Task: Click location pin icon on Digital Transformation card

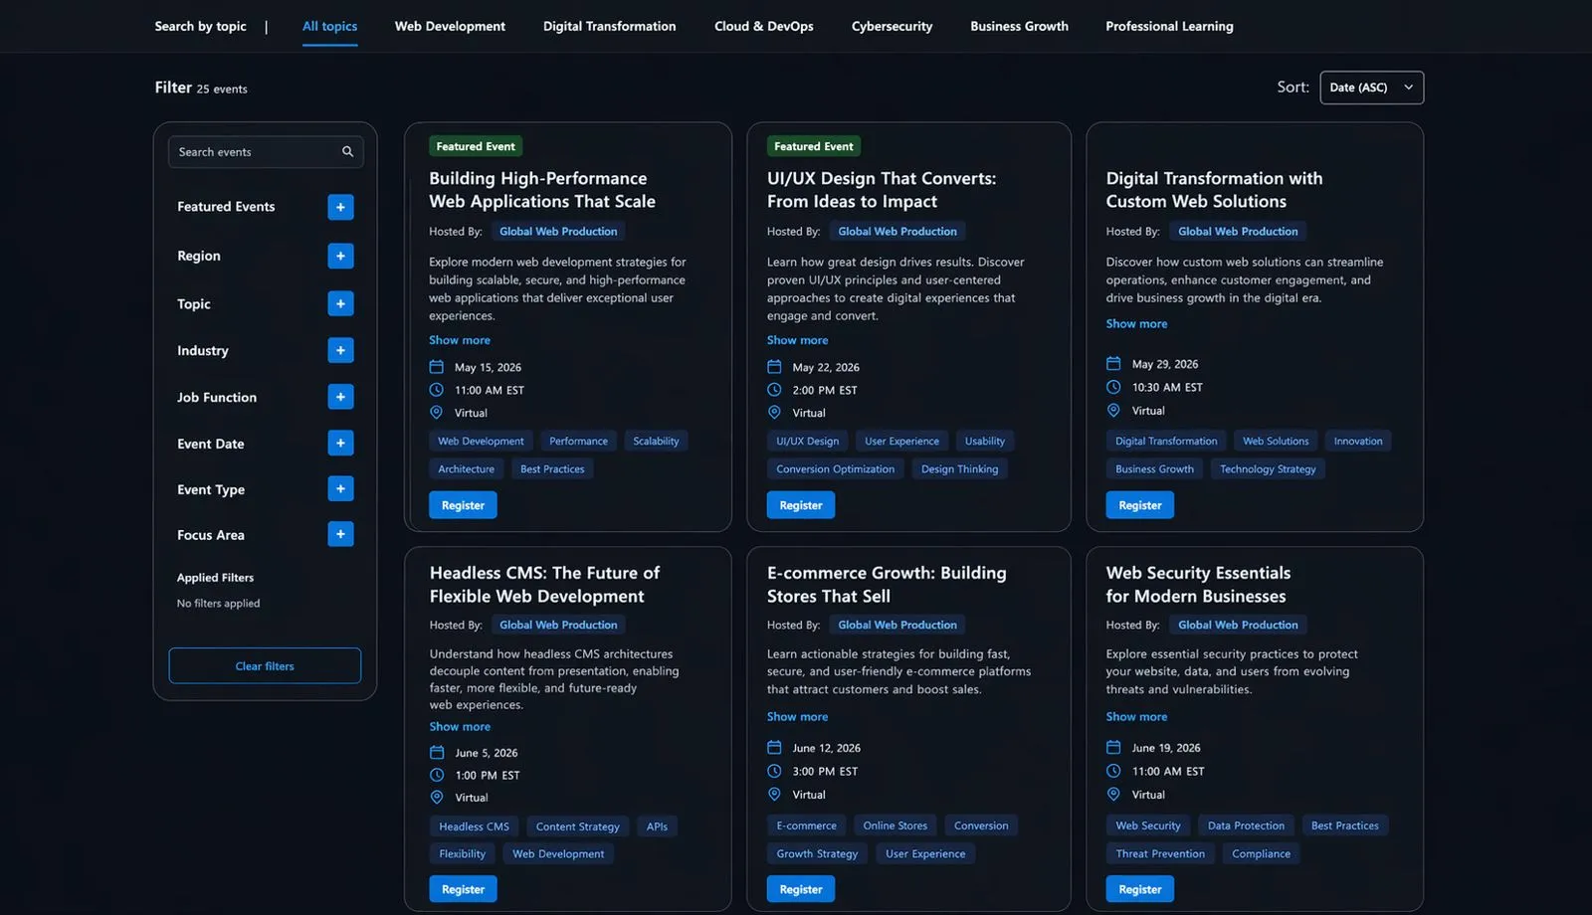Action: 1113,411
